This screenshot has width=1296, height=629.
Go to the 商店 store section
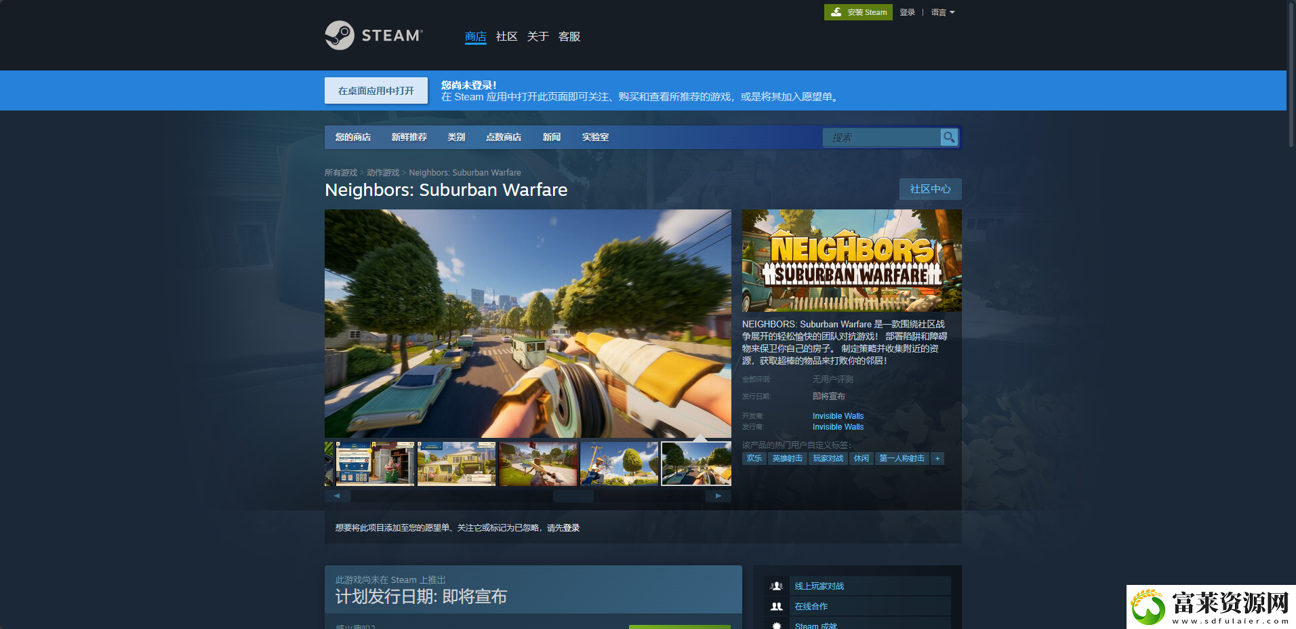point(476,37)
